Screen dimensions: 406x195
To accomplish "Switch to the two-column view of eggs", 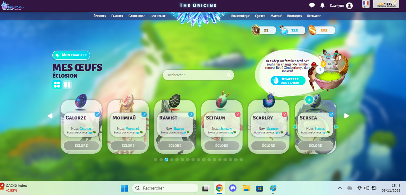I will click(67, 84).
